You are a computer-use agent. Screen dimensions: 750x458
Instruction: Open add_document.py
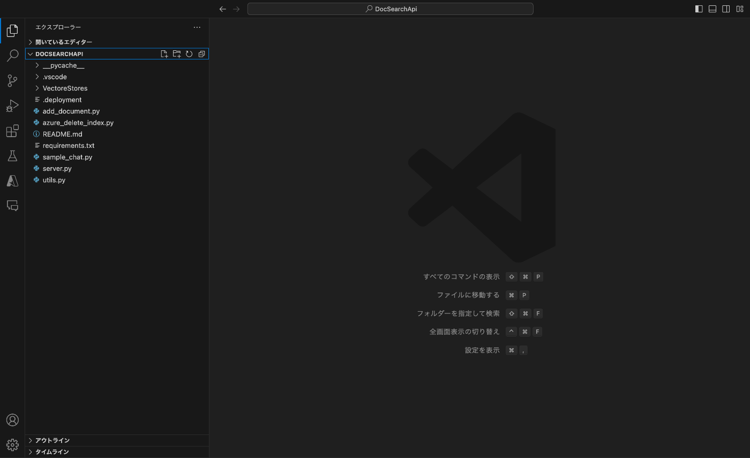click(117, 111)
